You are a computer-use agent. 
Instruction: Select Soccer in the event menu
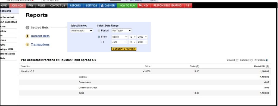pyautogui.click(x=3, y=27)
